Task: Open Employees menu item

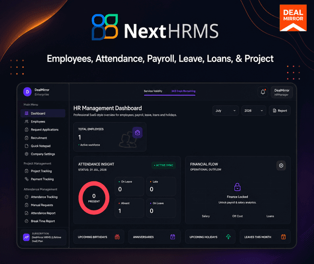Action: pos(43,121)
